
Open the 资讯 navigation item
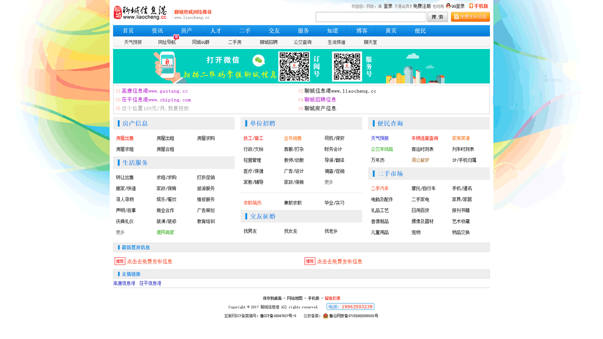pyautogui.click(x=157, y=31)
